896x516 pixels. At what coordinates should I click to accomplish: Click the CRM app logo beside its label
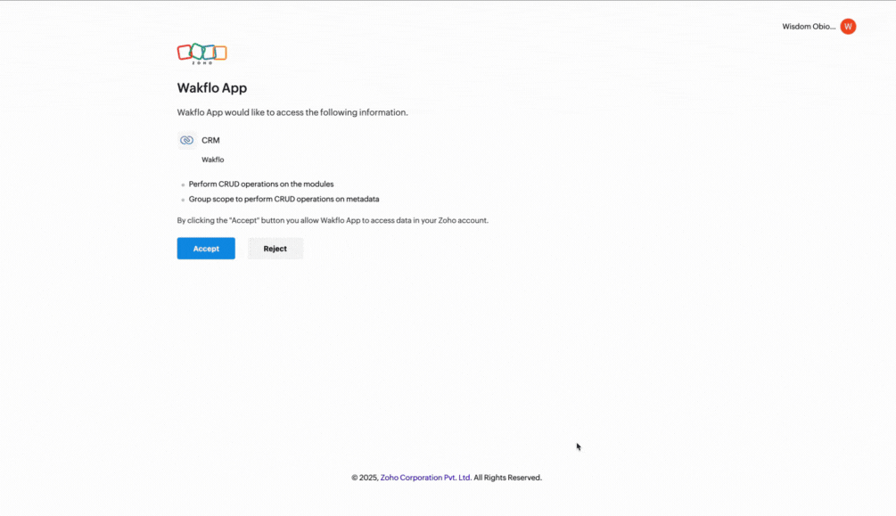coord(186,140)
